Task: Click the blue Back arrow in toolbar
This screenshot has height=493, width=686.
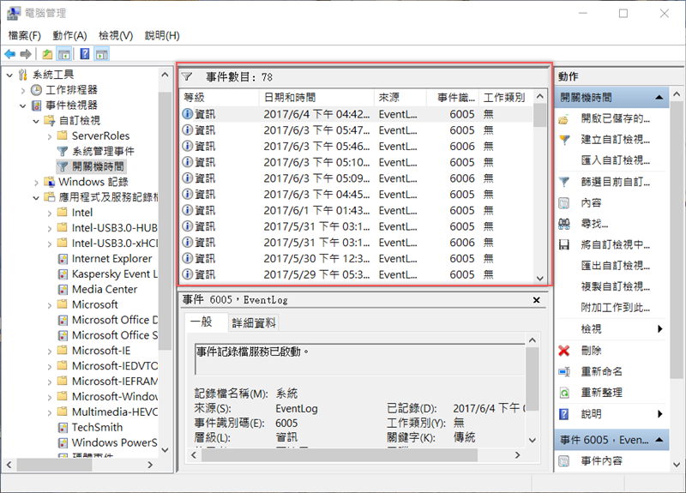Action: (9, 54)
